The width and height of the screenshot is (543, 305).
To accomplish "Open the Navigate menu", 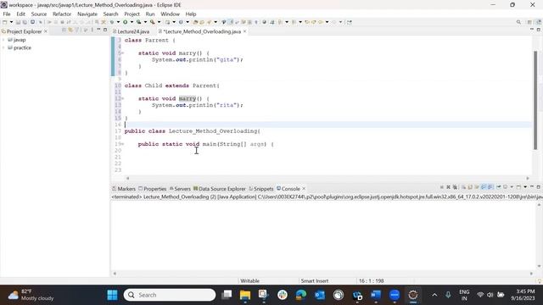I will (87, 14).
